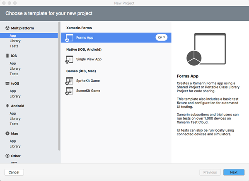Select Library under iOS

15,68
